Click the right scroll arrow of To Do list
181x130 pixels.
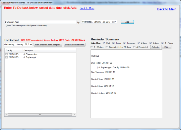74,115
